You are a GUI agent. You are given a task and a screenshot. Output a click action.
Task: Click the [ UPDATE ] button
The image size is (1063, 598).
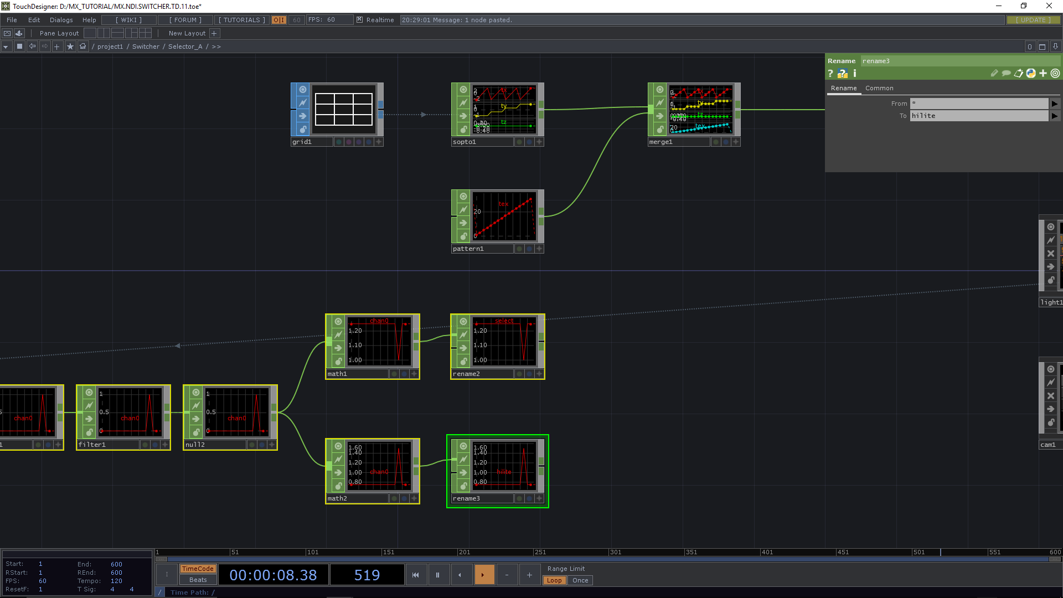pyautogui.click(x=1033, y=20)
